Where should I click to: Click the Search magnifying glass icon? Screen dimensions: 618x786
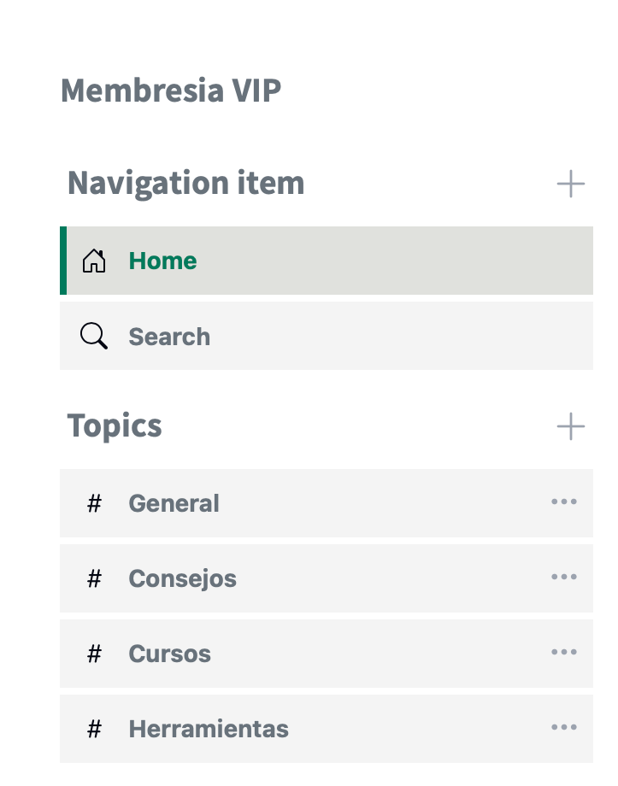pyautogui.click(x=94, y=337)
